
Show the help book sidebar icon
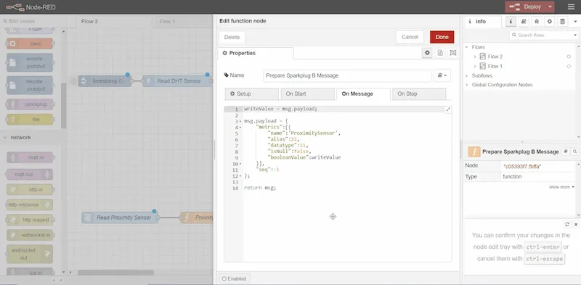coord(524,22)
